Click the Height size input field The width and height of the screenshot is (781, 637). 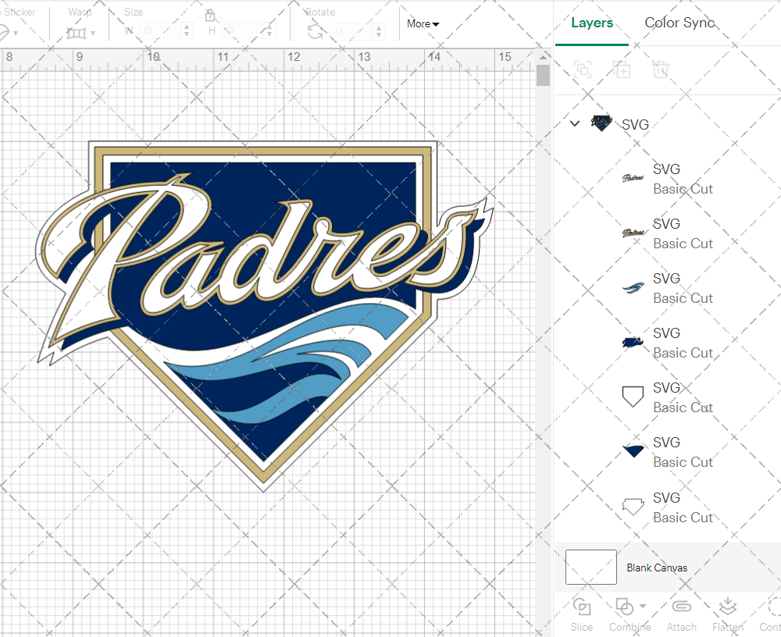[x=243, y=31]
